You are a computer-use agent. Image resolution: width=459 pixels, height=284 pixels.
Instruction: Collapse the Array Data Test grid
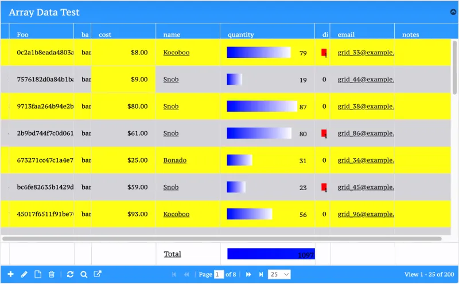[453, 12]
